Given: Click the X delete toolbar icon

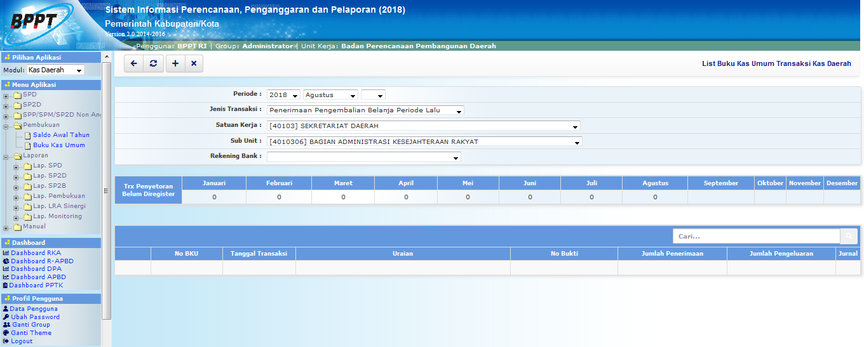Looking at the screenshot, I should 194,63.
